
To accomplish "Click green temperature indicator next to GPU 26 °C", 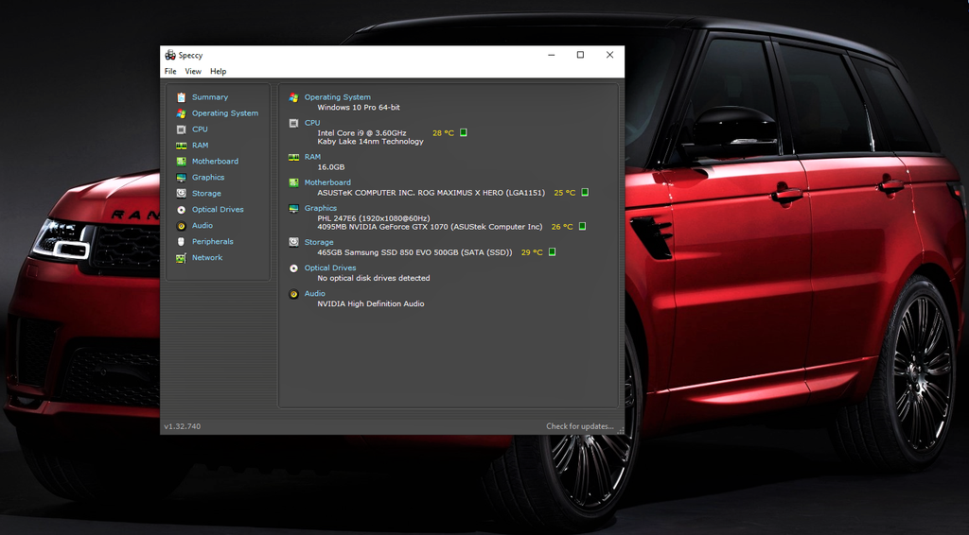I will (582, 227).
